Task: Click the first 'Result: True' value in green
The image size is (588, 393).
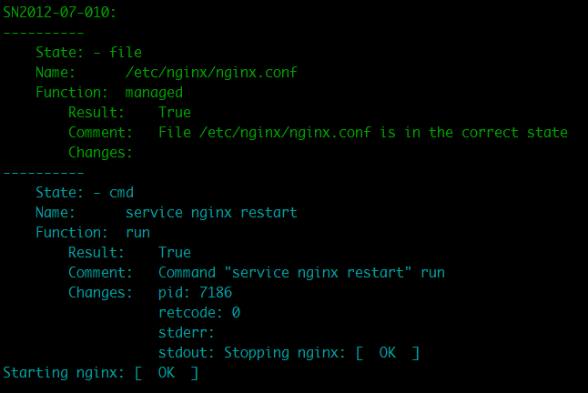Action: coord(175,113)
